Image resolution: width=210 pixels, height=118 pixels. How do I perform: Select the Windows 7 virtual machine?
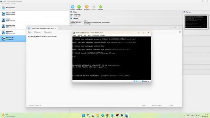coord(13,32)
